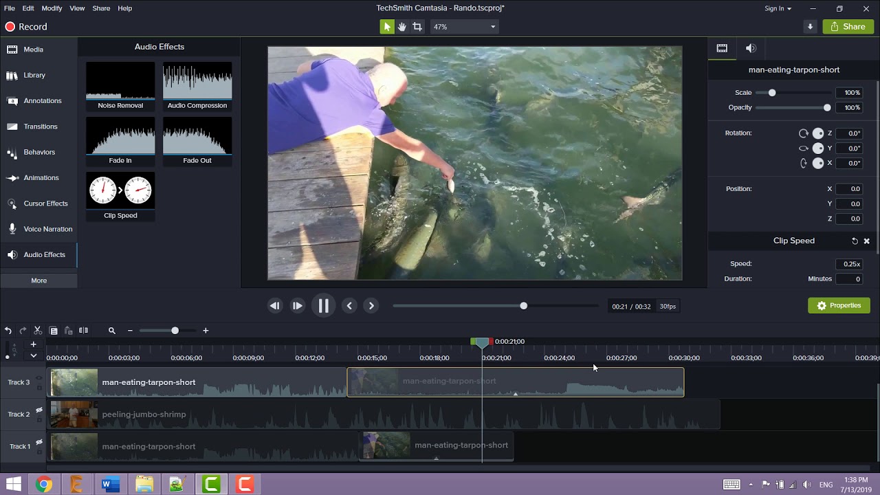Open Chrome from the taskbar
Image resolution: width=880 pixels, height=495 pixels.
point(44,485)
